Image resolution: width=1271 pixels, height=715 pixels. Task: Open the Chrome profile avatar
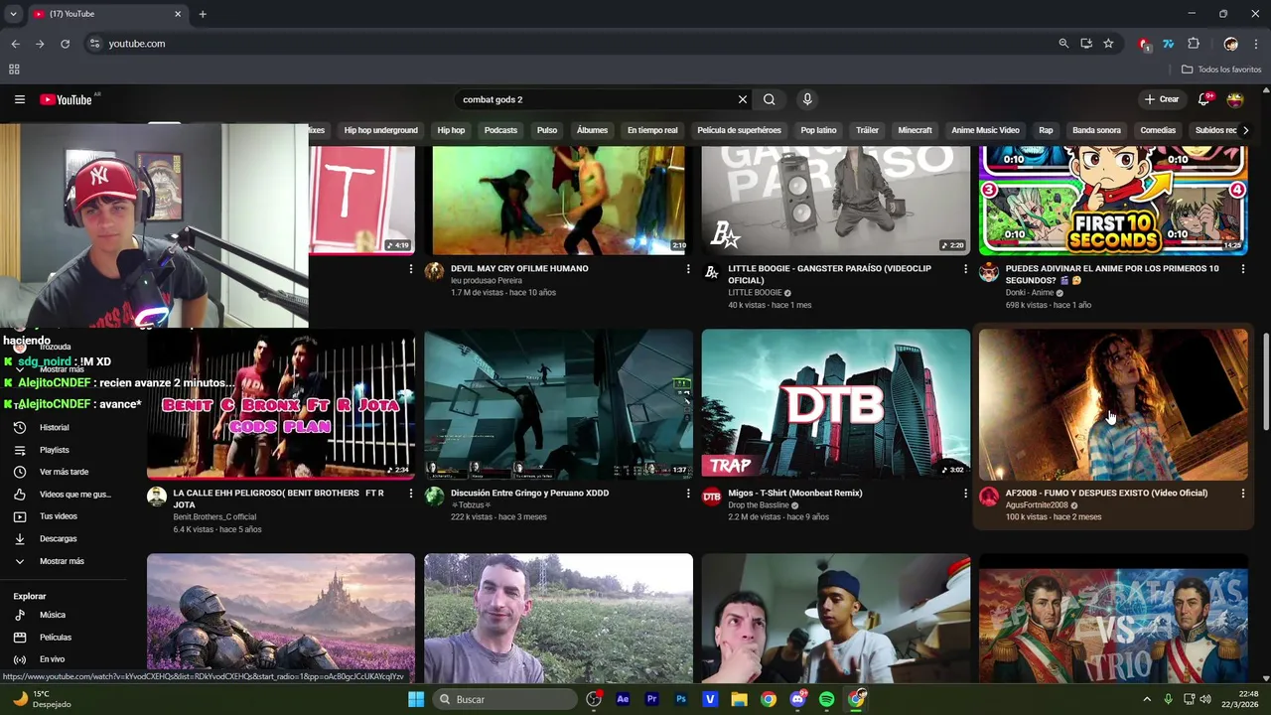1231,44
